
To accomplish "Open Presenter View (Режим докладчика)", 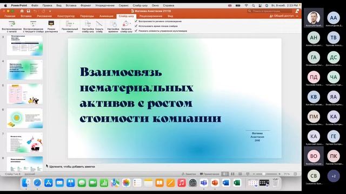I will click(x=51, y=27).
